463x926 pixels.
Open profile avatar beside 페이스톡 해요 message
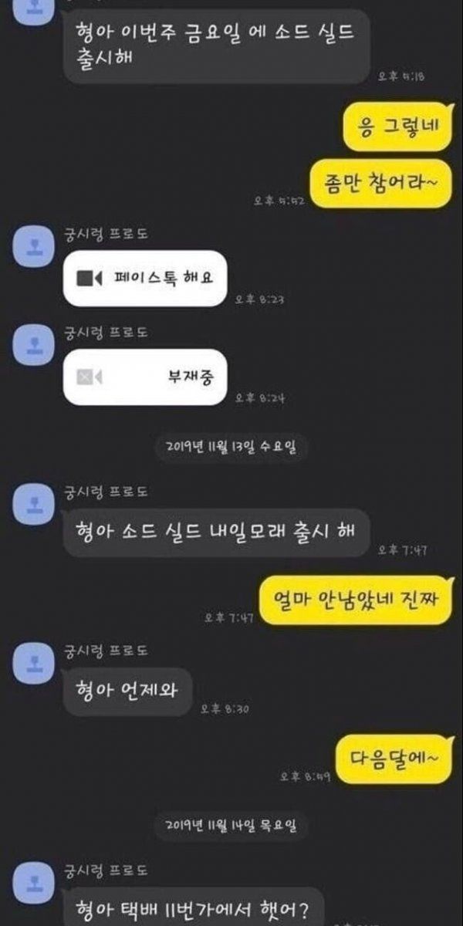(34, 245)
